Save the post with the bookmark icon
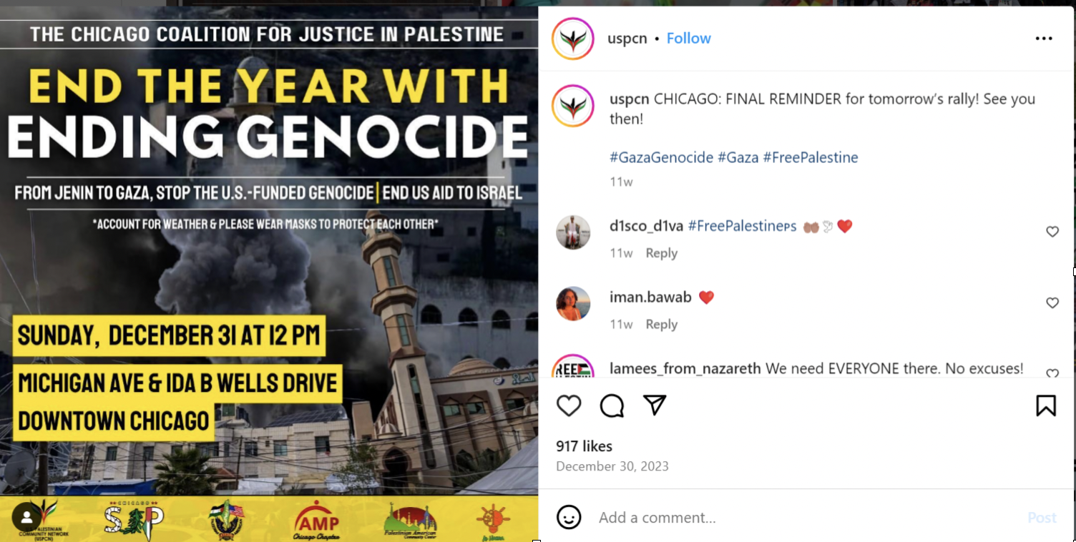This screenshot has width=1076, height=542. (1046, 405)
